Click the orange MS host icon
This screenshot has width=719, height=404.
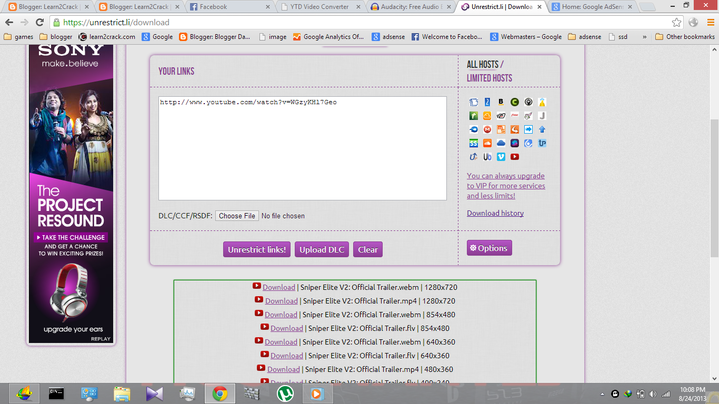(x=501, y=129)
